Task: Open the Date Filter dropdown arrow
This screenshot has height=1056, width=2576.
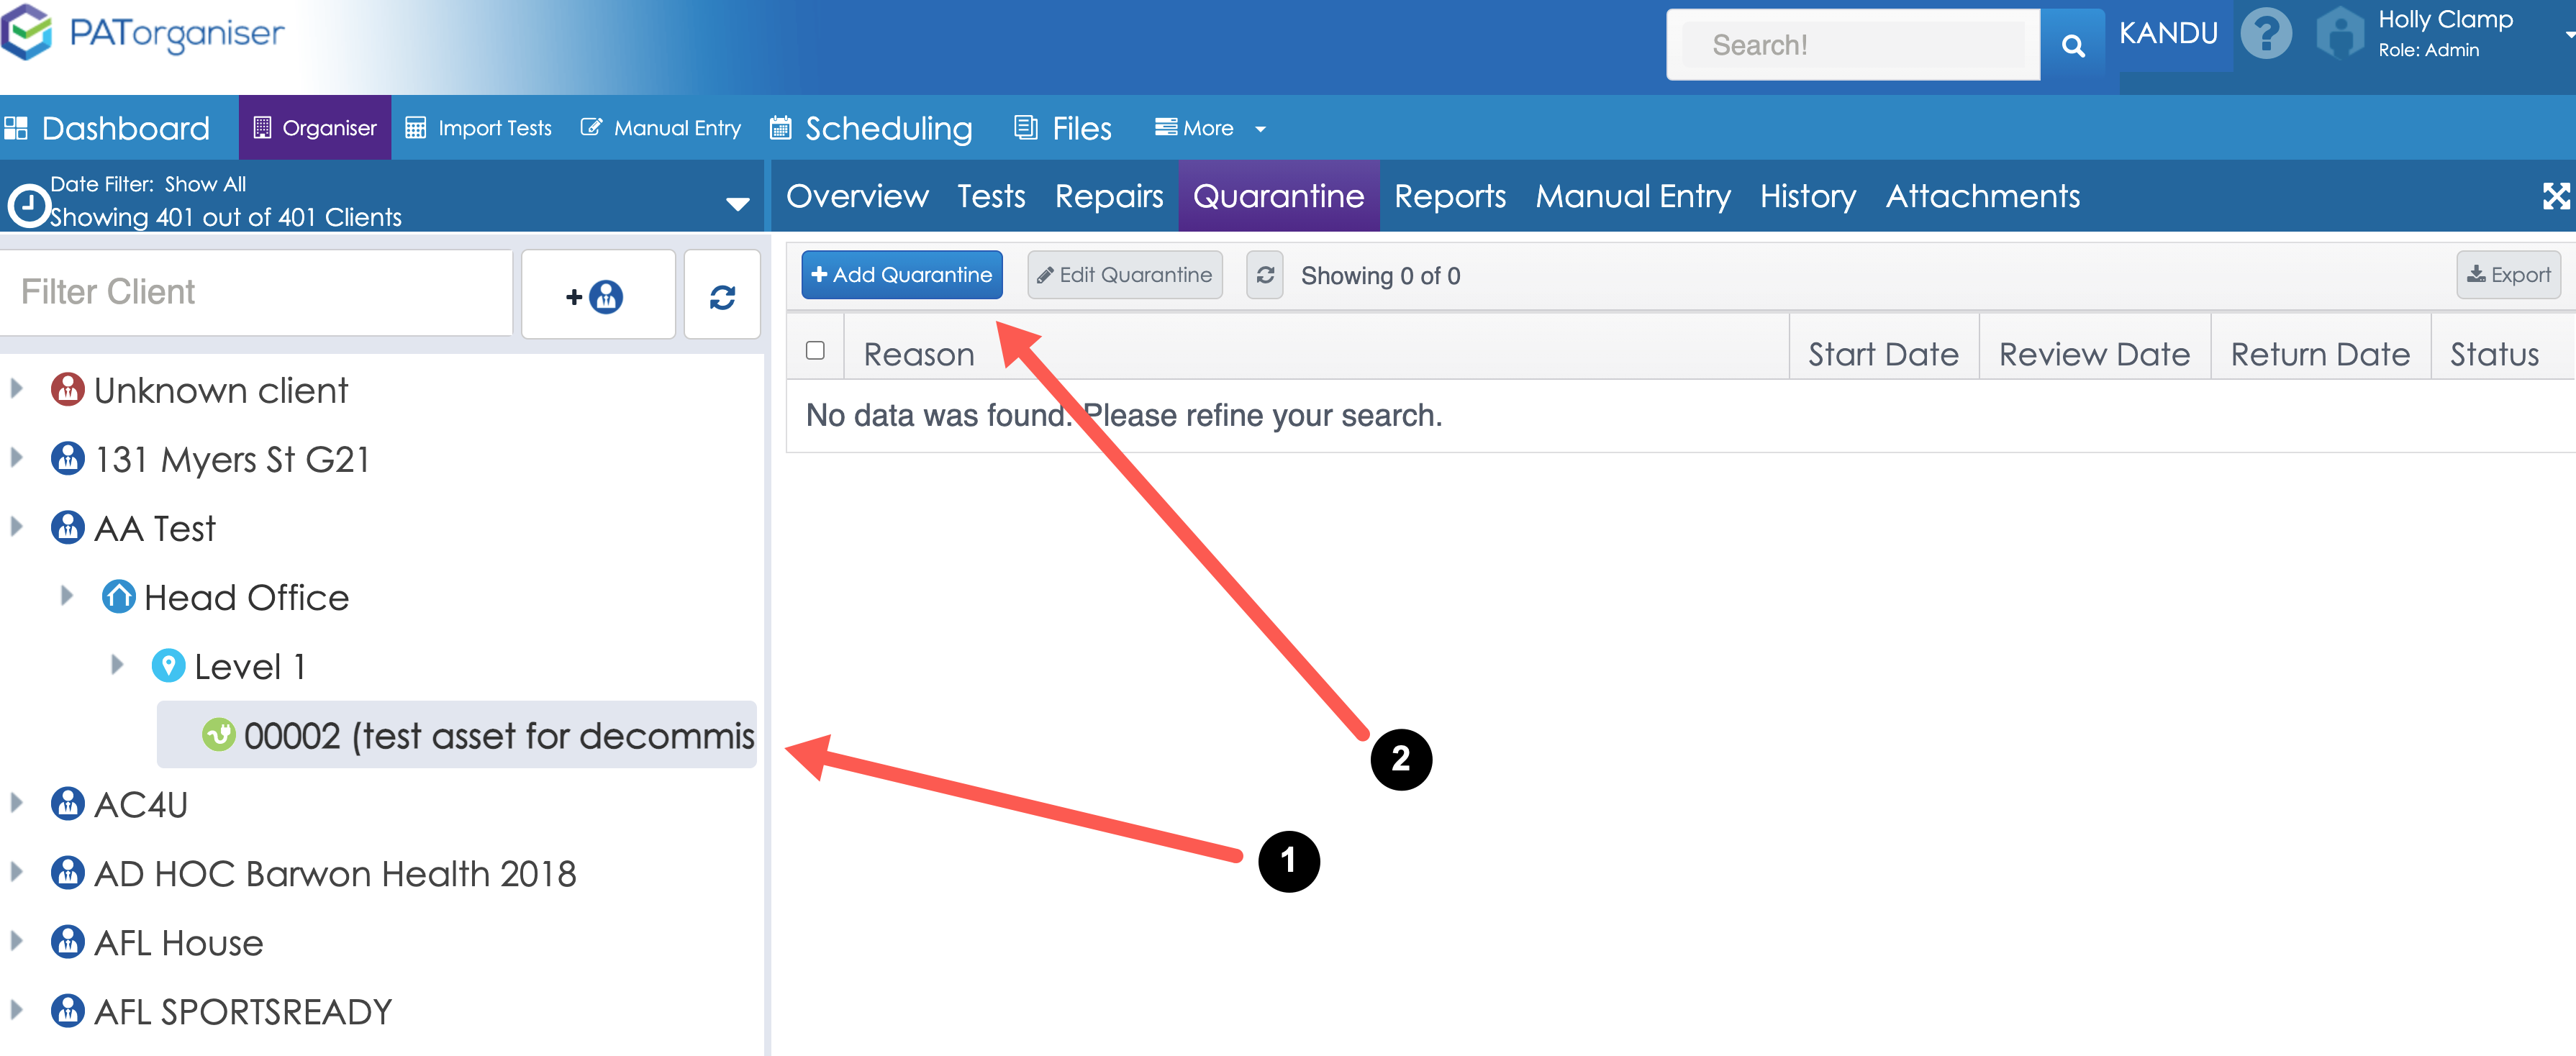Action: point(737,203)
